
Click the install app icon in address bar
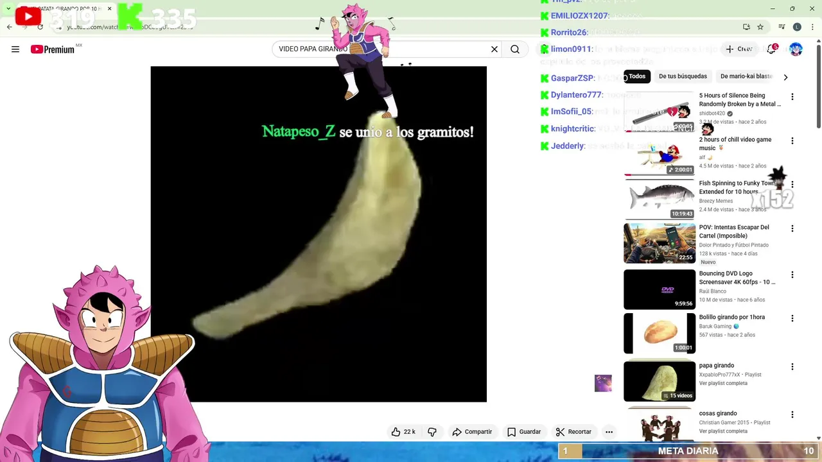[x=746, y=27]
